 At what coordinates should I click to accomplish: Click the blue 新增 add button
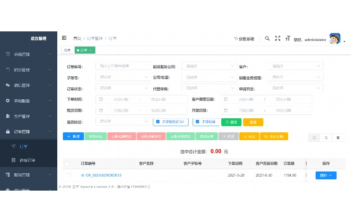coord(74,136)
